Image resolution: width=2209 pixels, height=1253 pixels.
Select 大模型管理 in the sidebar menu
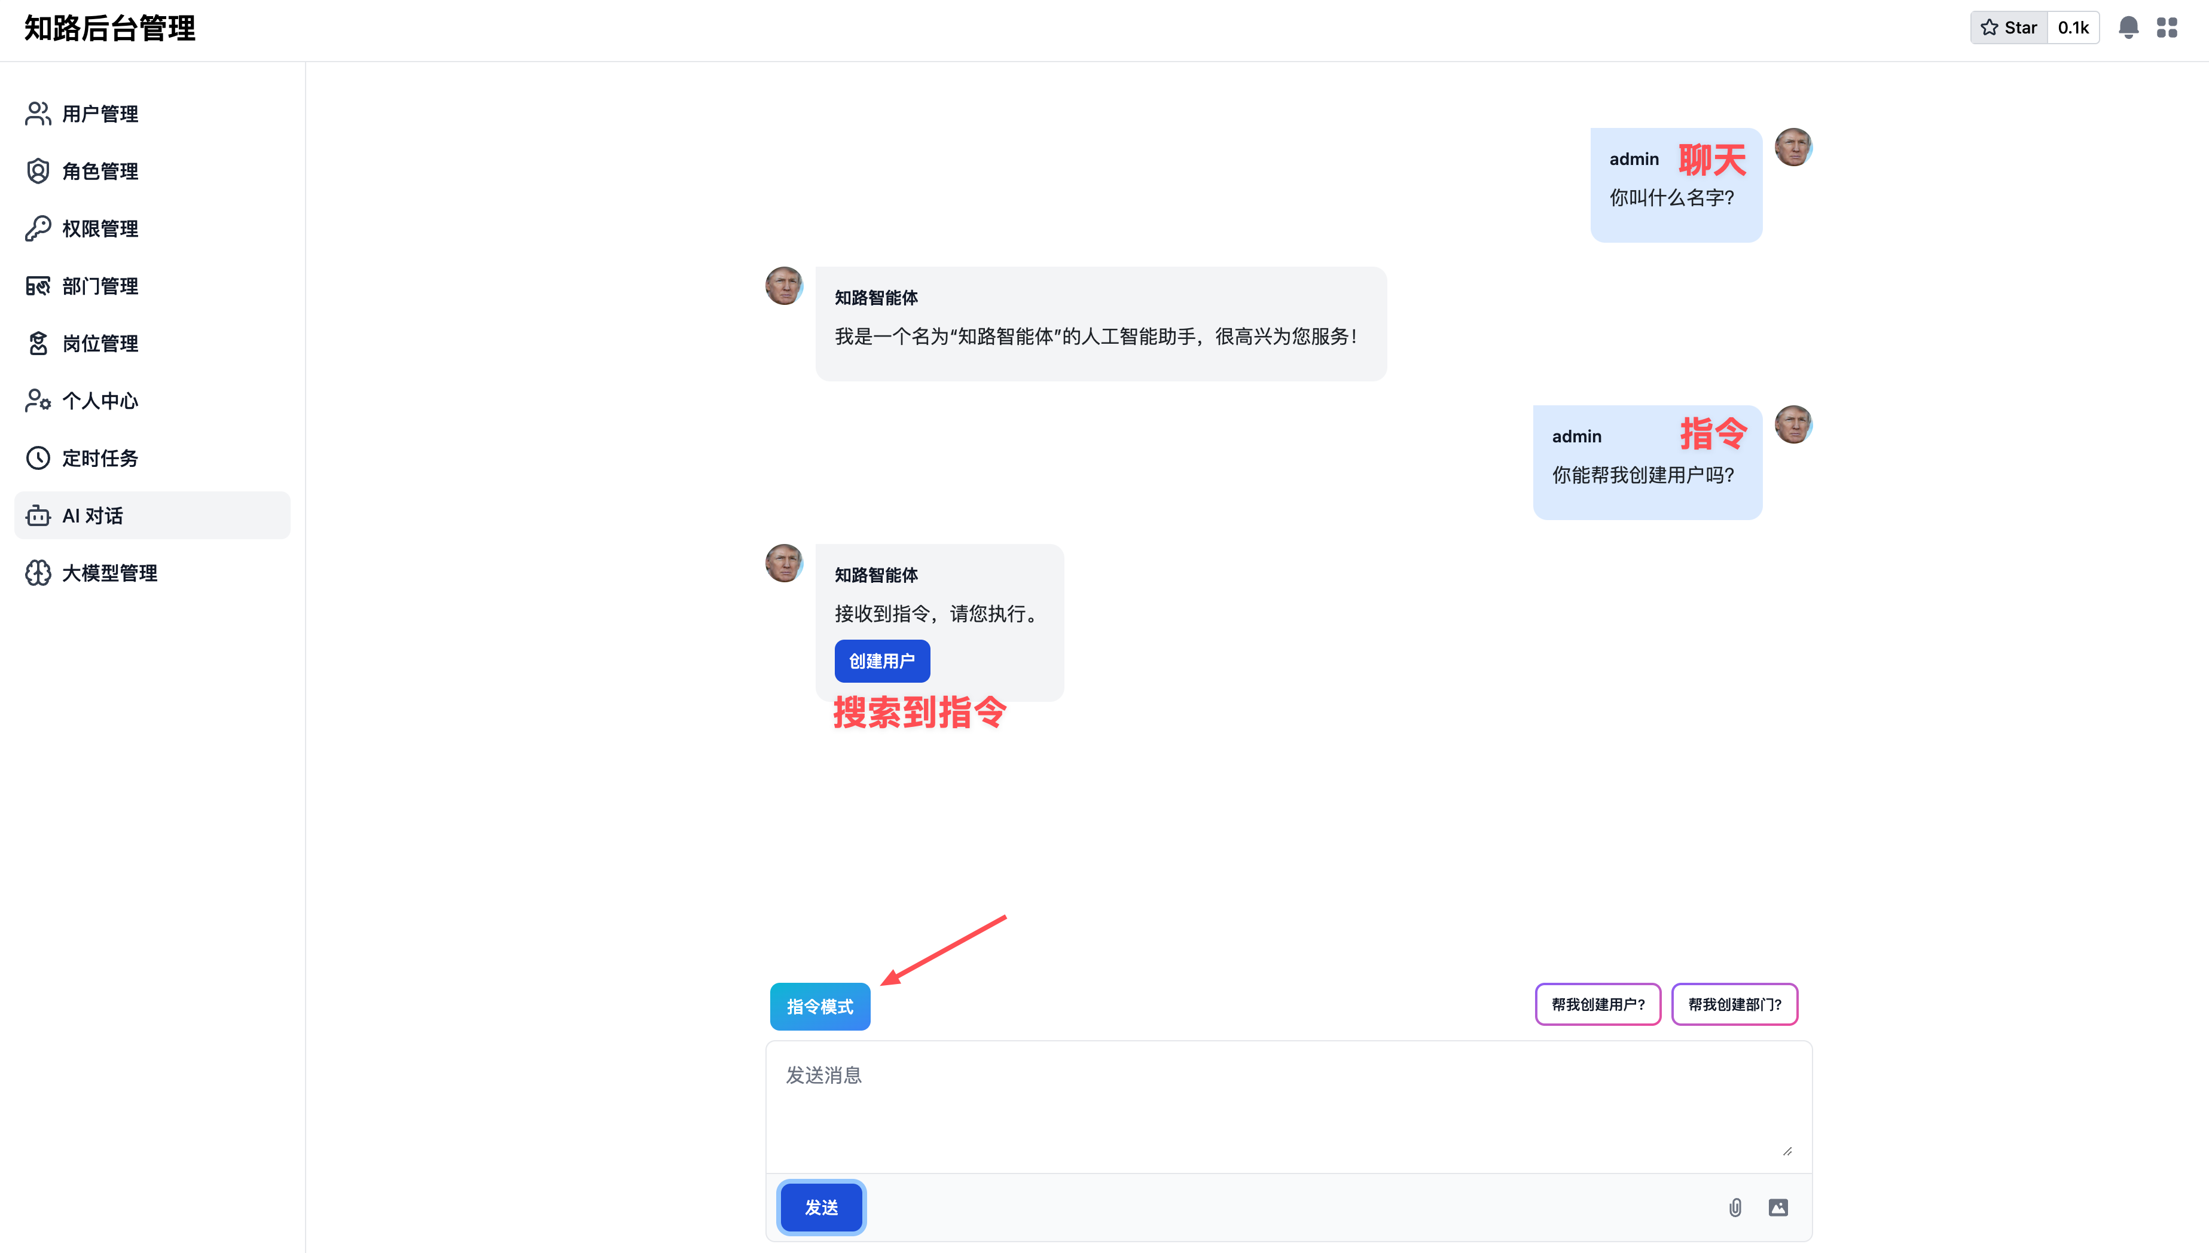109,572
